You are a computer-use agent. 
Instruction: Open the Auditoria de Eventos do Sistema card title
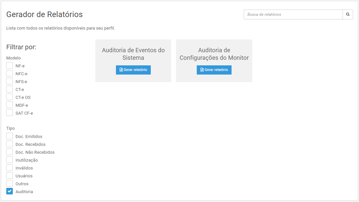click(x=133, y=54)
